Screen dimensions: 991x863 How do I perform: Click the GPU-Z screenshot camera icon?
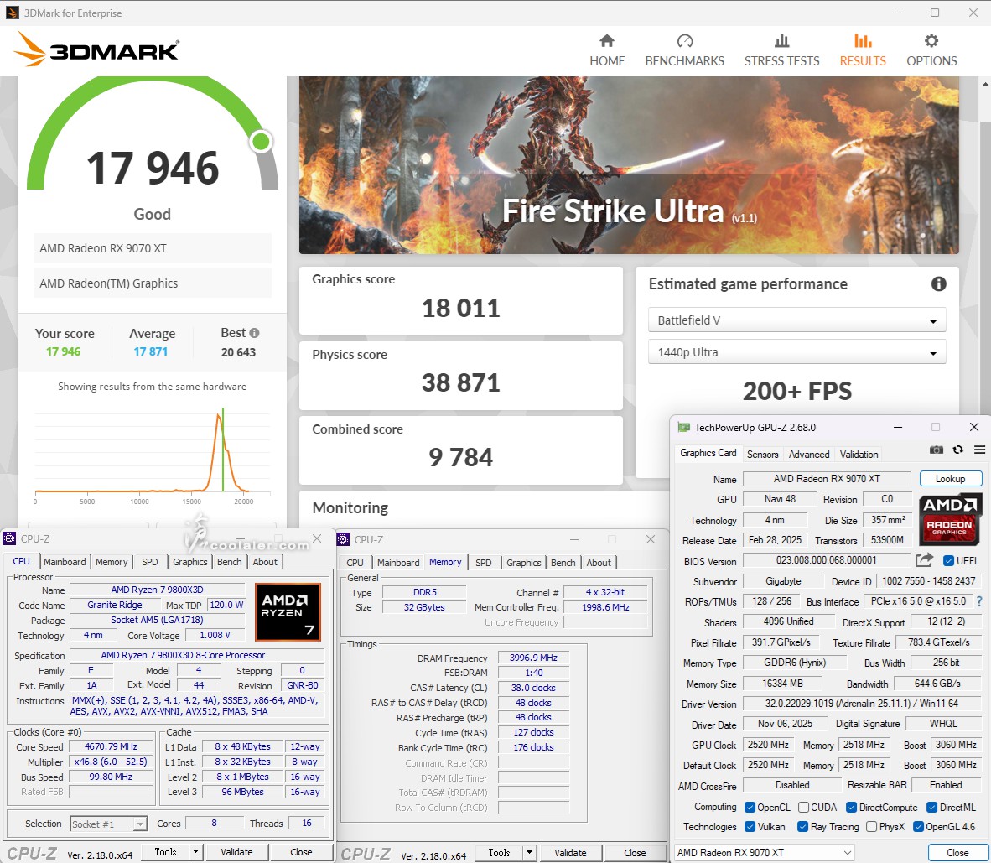pyautogui.click(x=937, y=450)
